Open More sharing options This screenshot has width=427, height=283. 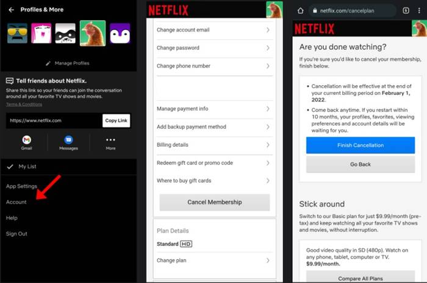point(110,142)
